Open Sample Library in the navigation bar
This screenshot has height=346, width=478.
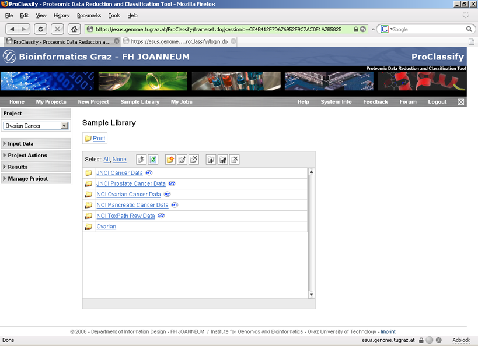point(140,102)
